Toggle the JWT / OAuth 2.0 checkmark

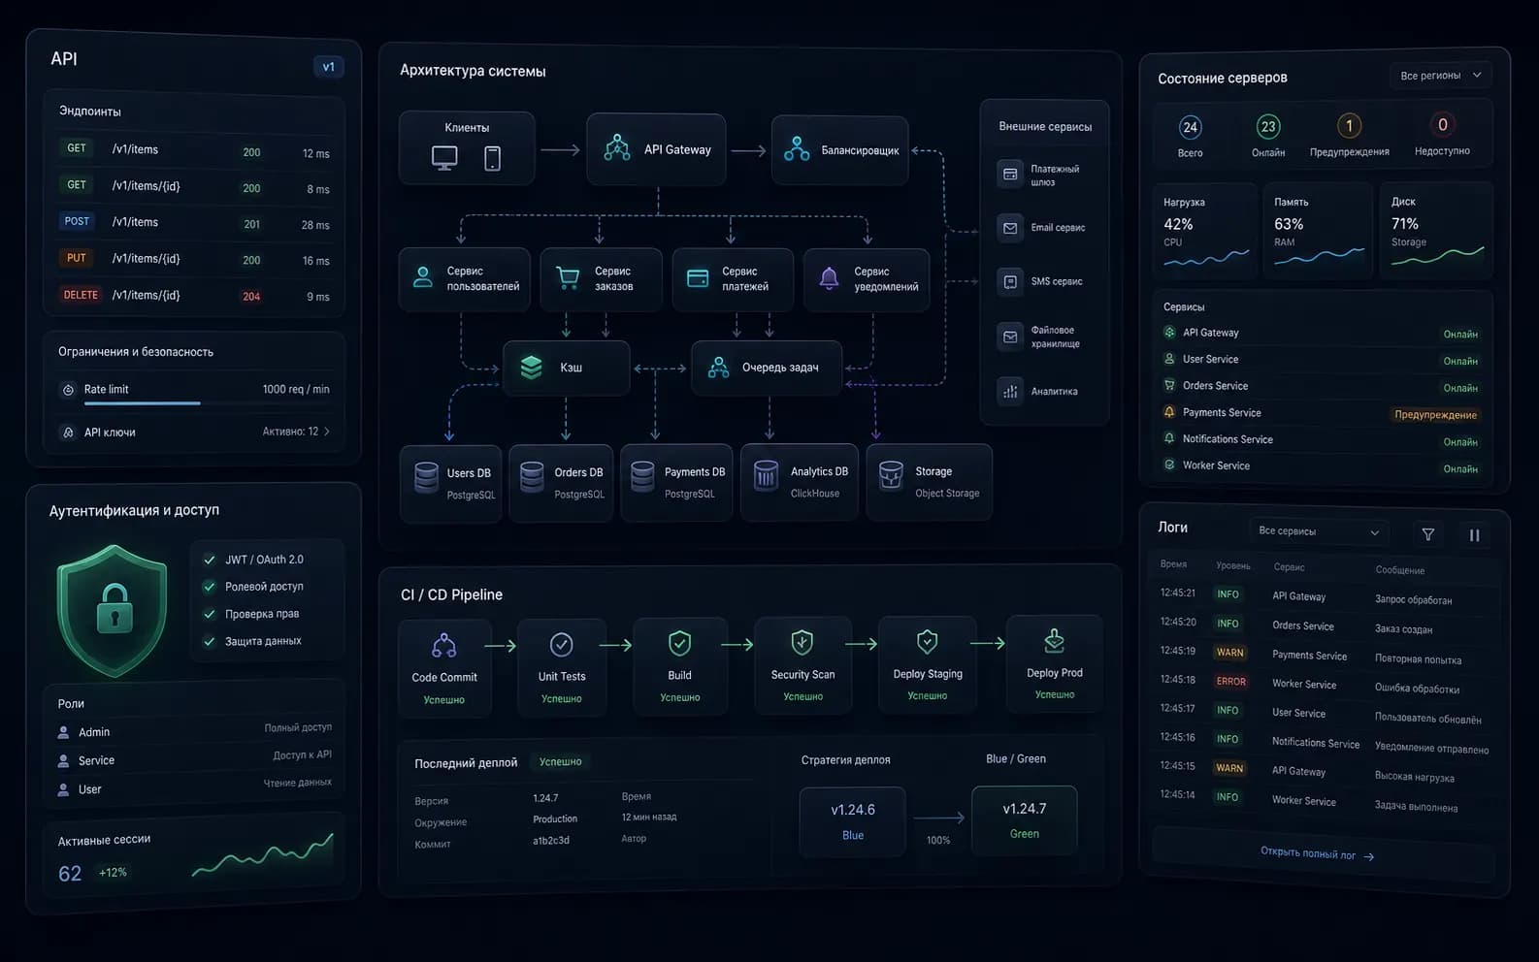pyautogui.click(x=209, y=560)
